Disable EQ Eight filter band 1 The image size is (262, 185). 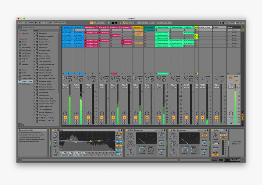click(x=62, y=155)
